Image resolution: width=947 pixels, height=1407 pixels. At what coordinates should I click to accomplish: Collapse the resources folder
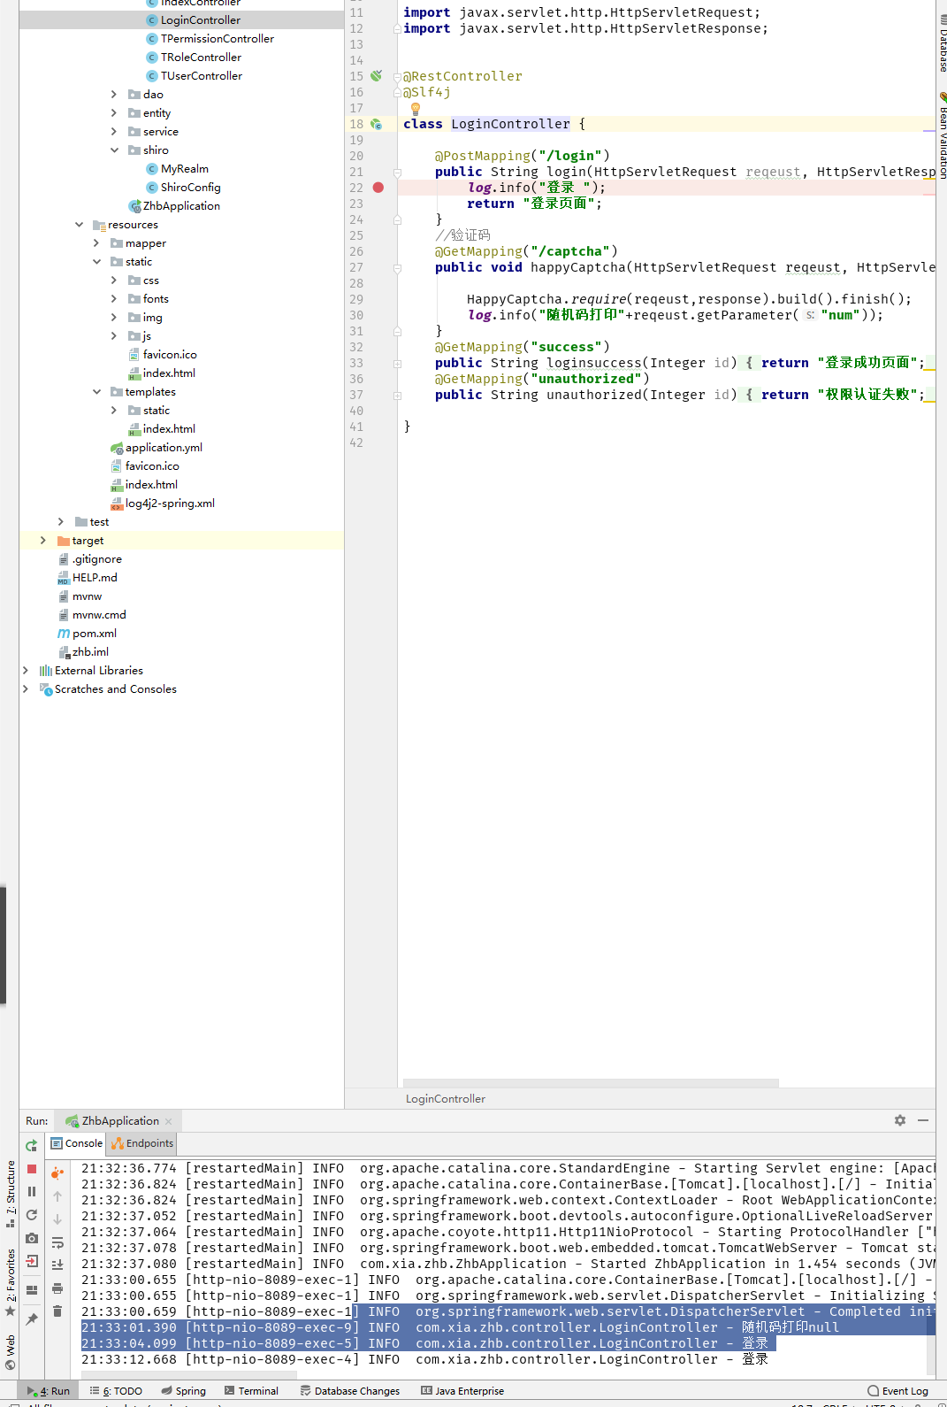pyautogui.click(x=79, y=225)
